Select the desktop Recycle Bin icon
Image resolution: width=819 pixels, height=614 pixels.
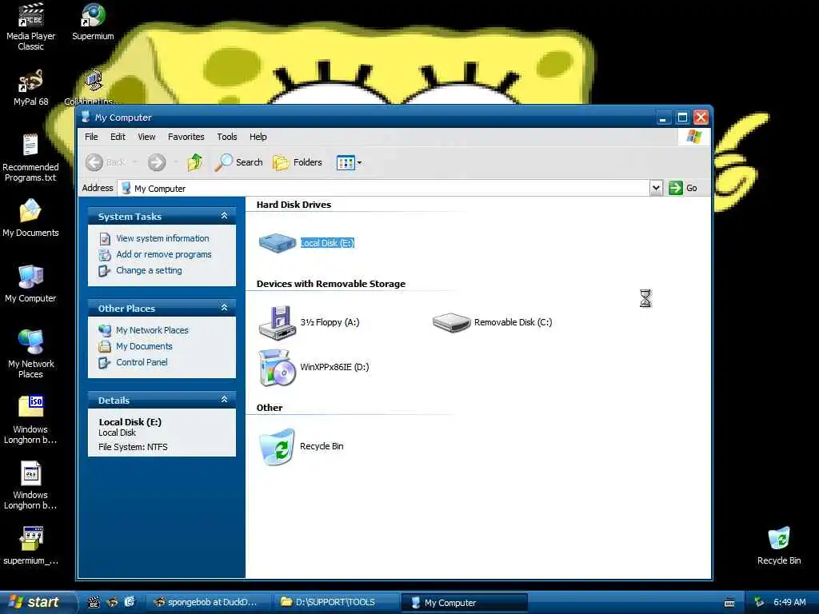pos(779,546)
